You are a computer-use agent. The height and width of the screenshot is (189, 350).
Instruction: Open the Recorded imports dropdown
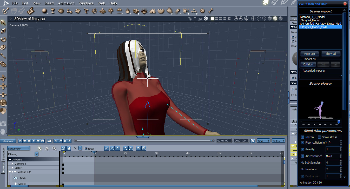(321, 75)
